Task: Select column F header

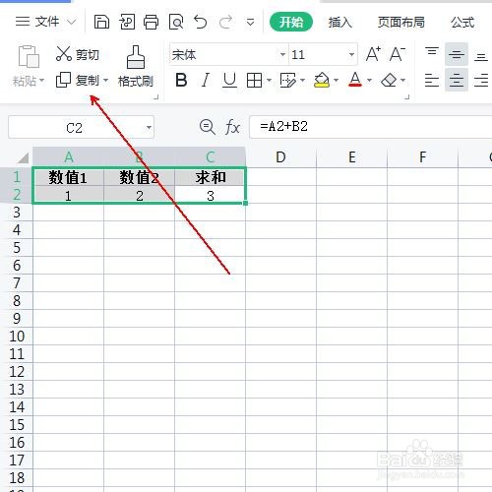Action: click(423, 157)
